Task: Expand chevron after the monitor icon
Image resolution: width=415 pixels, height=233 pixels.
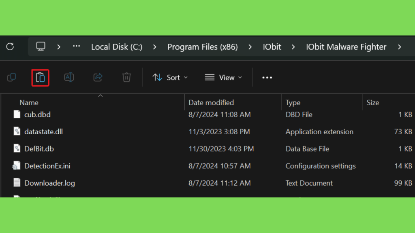Action: pos(59,47)
